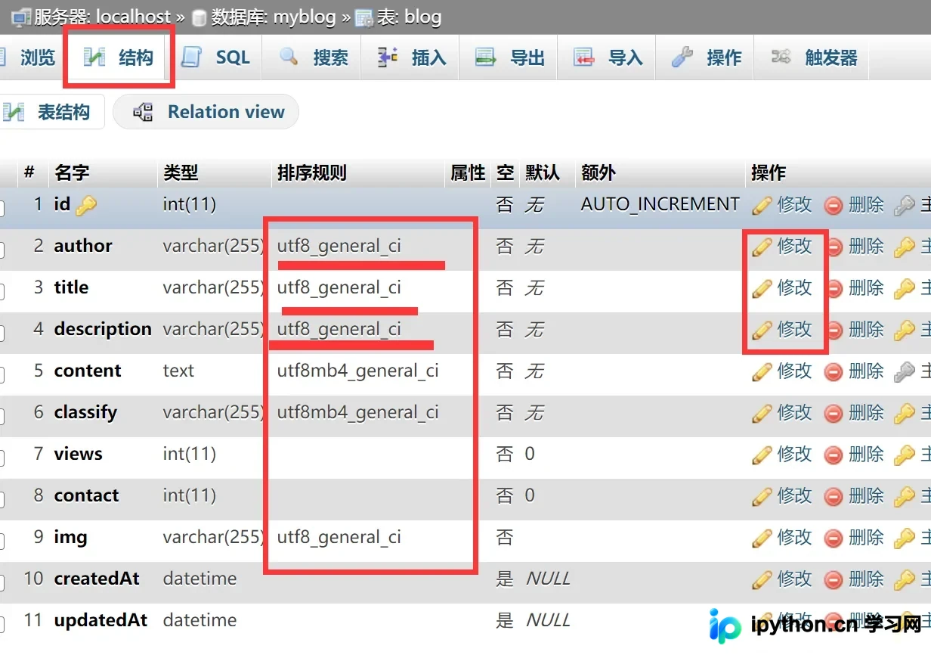Open the Relation view sub-tab
Screen dimensions: 931x655
coord(206,112)
